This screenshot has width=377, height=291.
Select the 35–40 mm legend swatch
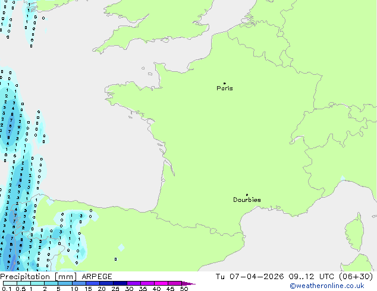click(x=147, y=283)
